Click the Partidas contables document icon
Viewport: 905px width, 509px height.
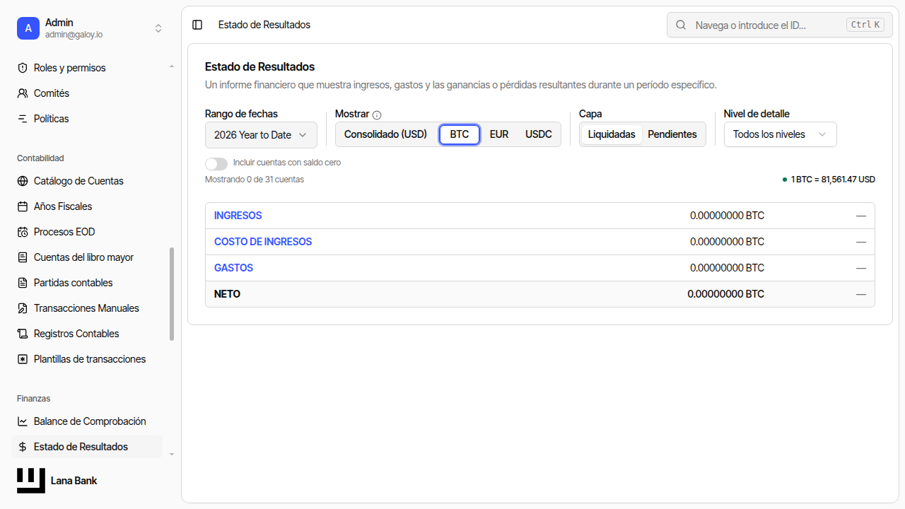23,283
